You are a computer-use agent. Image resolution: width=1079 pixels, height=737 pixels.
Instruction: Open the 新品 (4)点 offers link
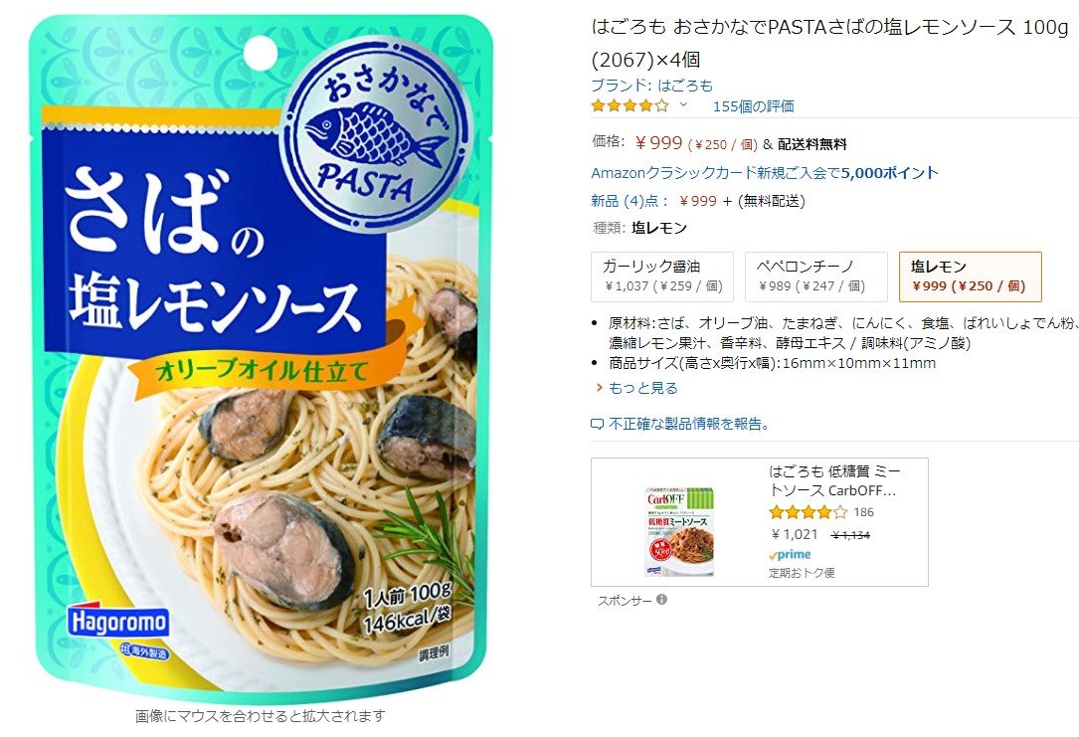click(x=629, y=201)
